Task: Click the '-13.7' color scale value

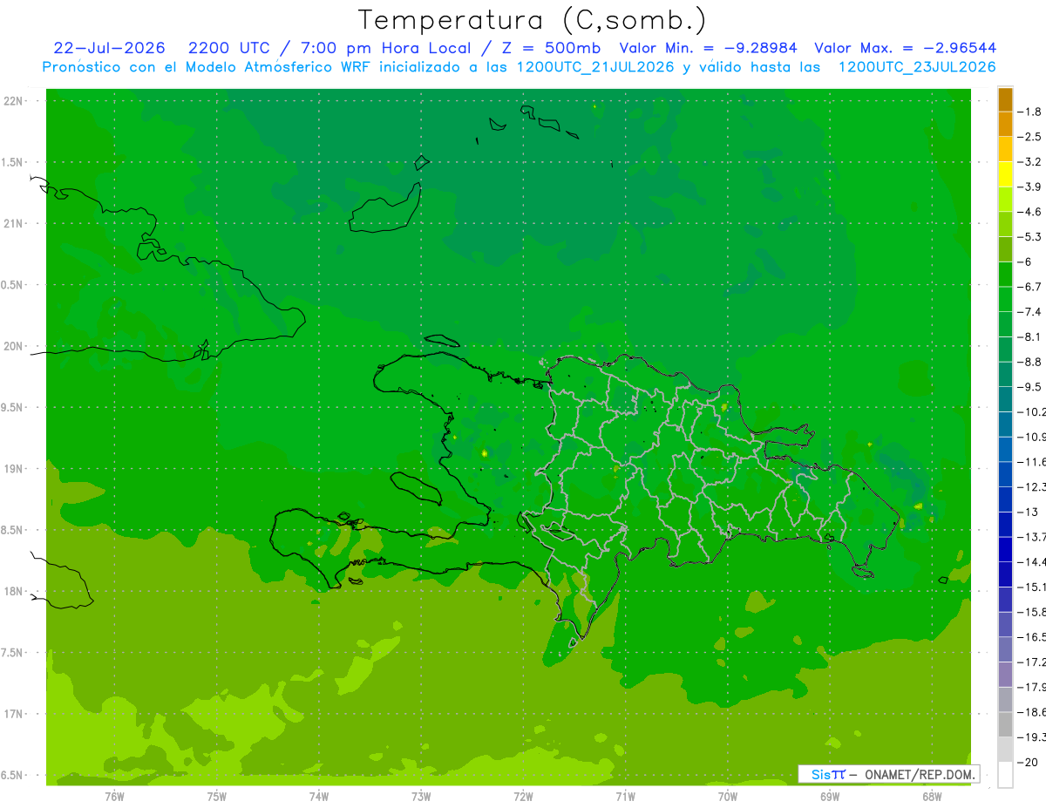Action: point(1031,536)
